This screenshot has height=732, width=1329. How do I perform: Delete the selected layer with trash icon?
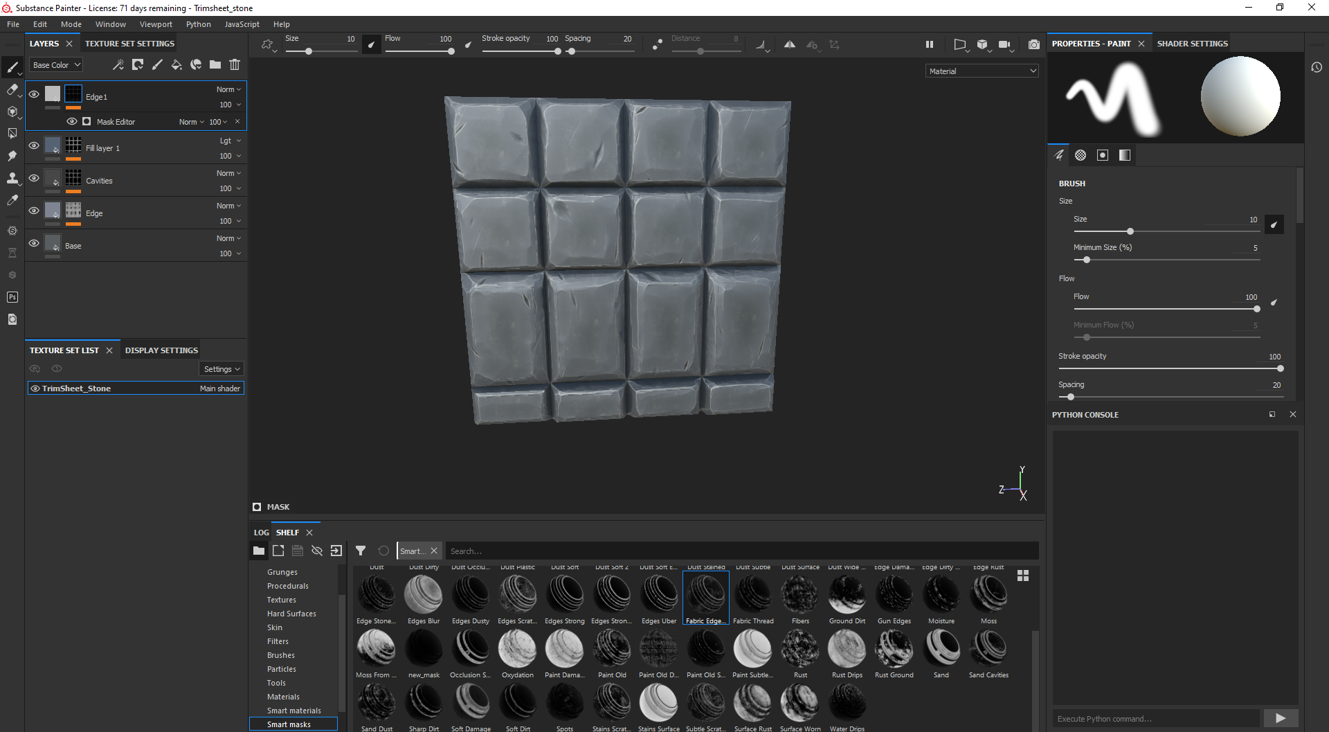[235, 64]
